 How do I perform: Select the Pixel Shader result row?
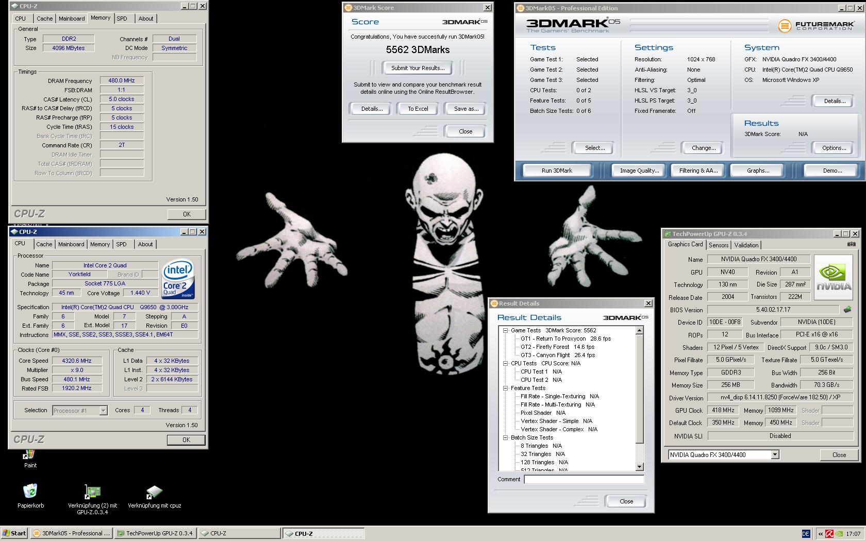coord(543,413)
